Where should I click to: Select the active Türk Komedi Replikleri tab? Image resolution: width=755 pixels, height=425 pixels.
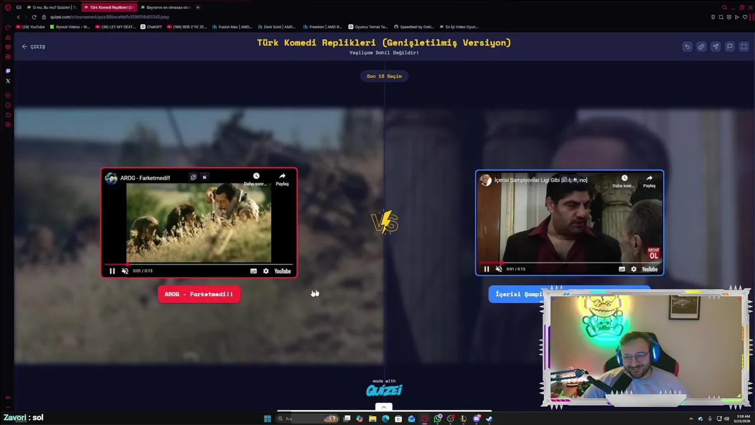tap(109, 7)
